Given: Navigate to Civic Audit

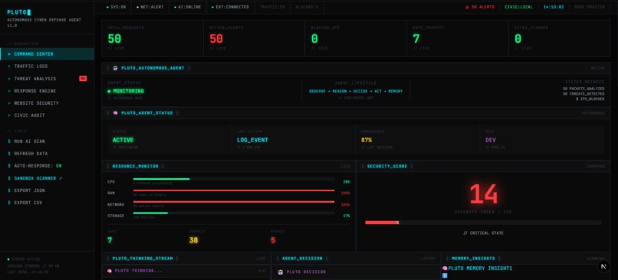Looking at the screenshot, I should [x=47, y=116].
